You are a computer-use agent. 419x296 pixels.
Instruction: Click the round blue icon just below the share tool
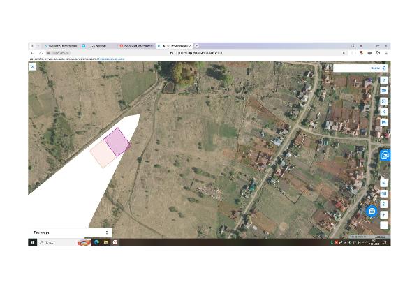(x=383, y=122)
